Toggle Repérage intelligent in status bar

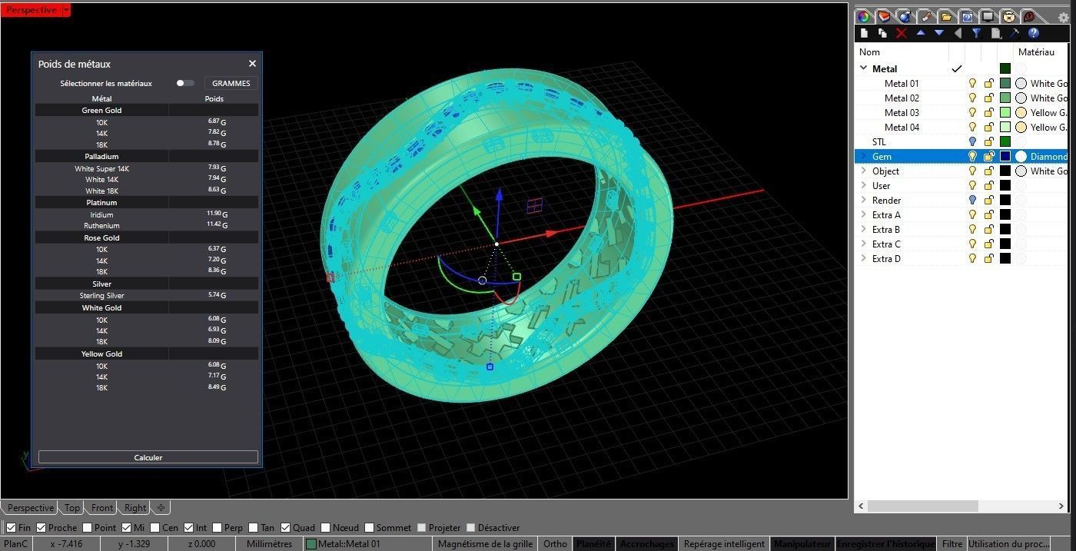pos(724,543)
